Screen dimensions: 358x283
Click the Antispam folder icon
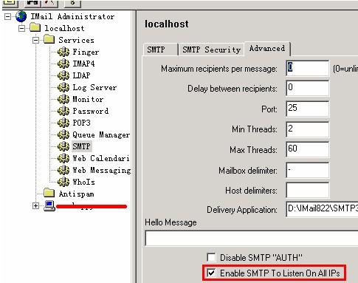click(49, 194)
